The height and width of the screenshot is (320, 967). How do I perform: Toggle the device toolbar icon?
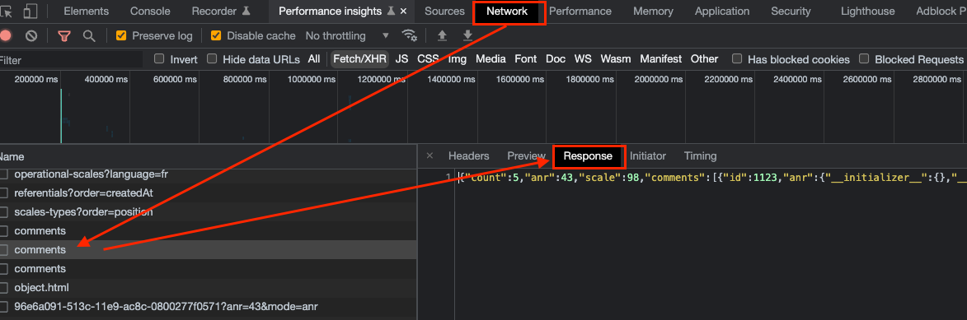click(x=31, y=11)
